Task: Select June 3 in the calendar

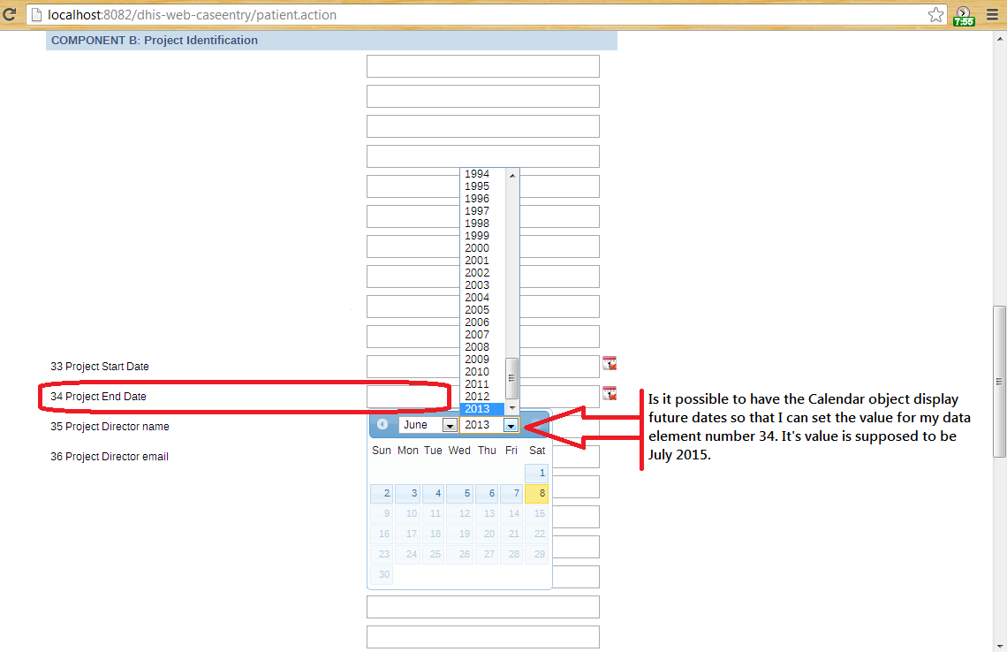Action: [407, 493]
